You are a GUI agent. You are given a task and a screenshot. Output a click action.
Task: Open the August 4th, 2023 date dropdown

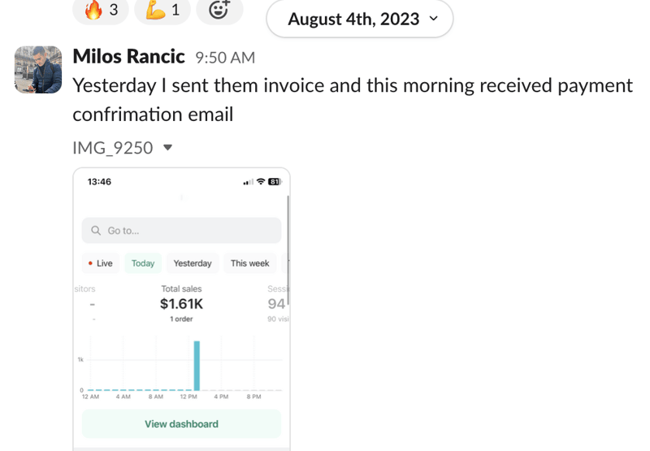(x=360, y=19)
